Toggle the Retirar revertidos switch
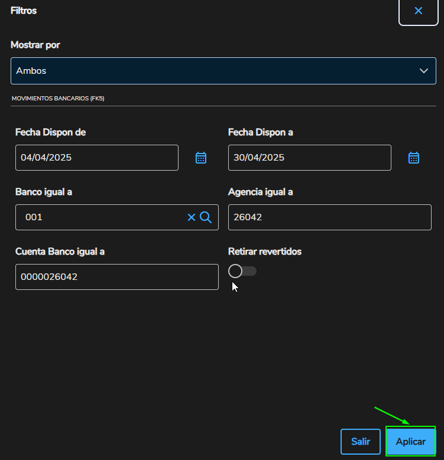Screen dimensions: 444x460 tap(242, 271)
